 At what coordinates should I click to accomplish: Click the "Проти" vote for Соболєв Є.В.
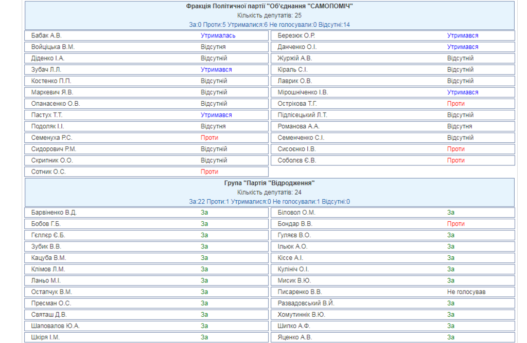pyautogui.click(x=455, y=160)
